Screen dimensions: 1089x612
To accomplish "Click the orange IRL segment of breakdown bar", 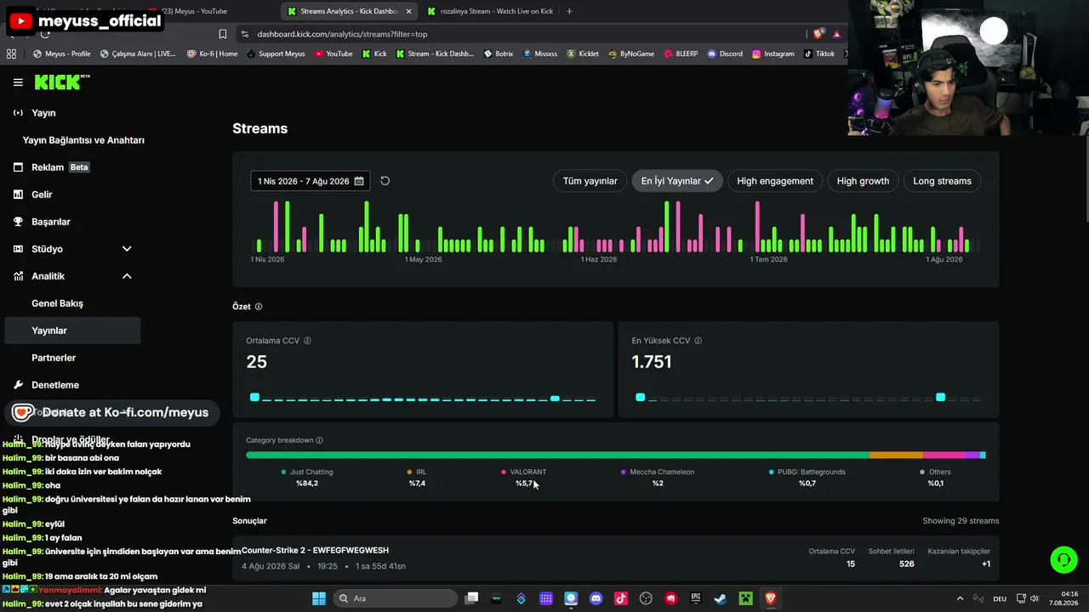I will [x=896, y=456].
